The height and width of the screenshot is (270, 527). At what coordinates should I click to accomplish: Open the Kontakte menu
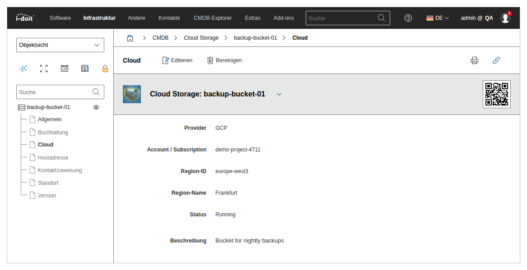169,18
